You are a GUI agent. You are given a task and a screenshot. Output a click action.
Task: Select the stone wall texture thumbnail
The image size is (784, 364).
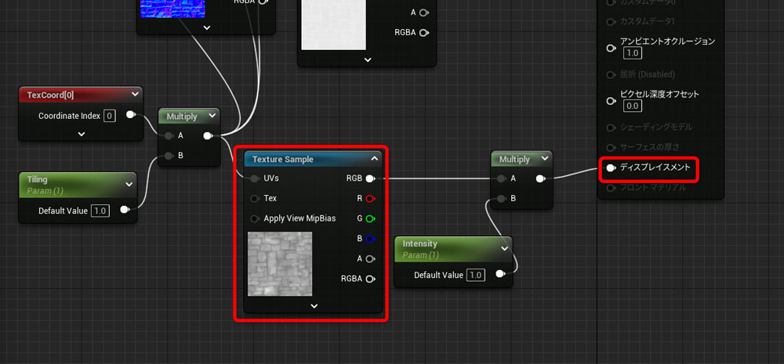280,264
